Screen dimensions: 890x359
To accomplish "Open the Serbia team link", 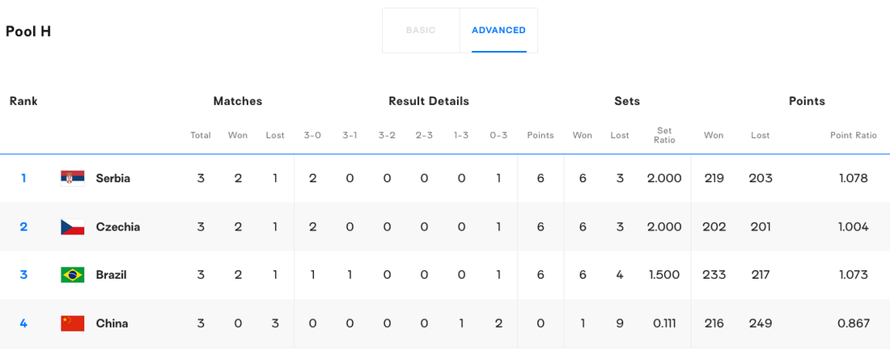I will pos(112,178).
